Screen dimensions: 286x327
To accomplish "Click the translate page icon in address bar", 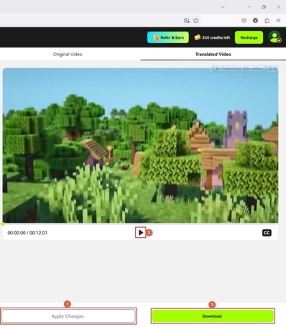I will pos(187,21).
